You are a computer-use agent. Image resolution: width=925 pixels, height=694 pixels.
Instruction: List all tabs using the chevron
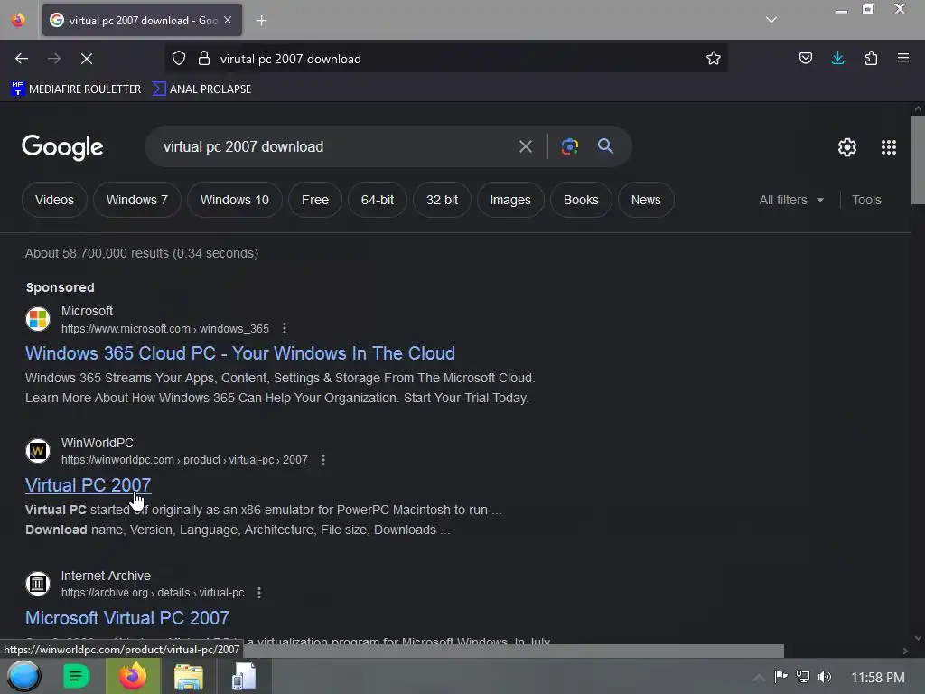pos(771,20)
